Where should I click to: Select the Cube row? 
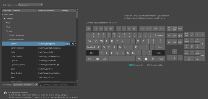pyautogui.click(x=39, y=52)
